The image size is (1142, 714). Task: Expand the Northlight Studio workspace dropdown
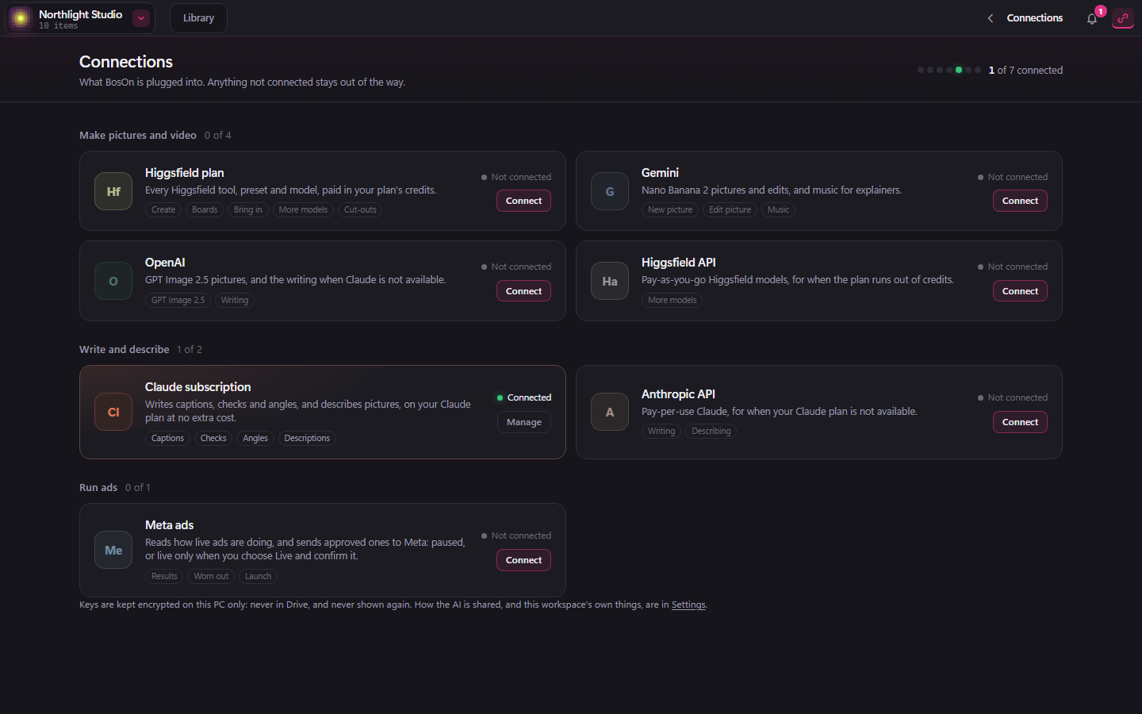(x=141, y=18)
